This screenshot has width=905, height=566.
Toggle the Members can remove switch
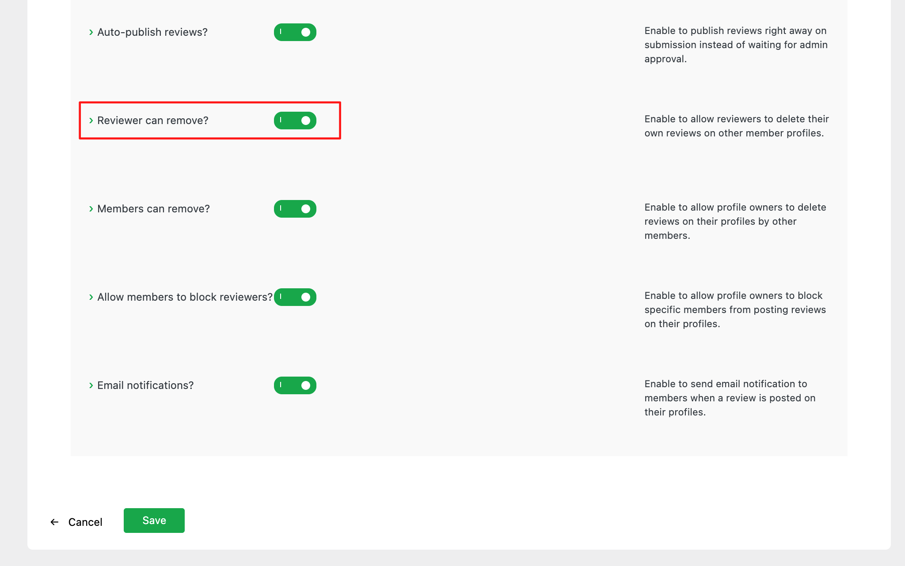(295, 209)
